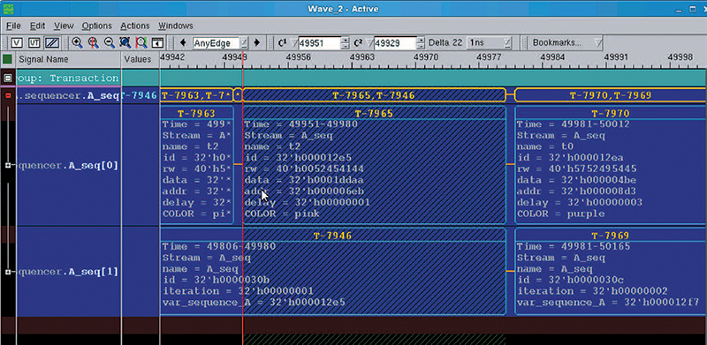
Task: Select the T-7963,T-7* transaction bar
Action: 196,95
